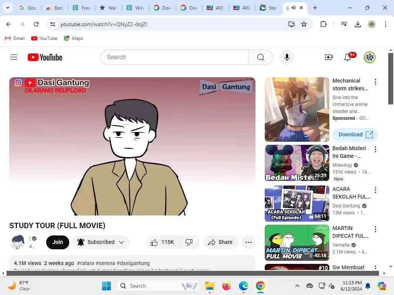Click the #ratara hashtag
Image resolution: width=394 pixels, height=295 pixels.
point(85,263)
